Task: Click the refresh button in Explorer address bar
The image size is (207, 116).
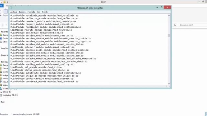Action: click(175, 25)
